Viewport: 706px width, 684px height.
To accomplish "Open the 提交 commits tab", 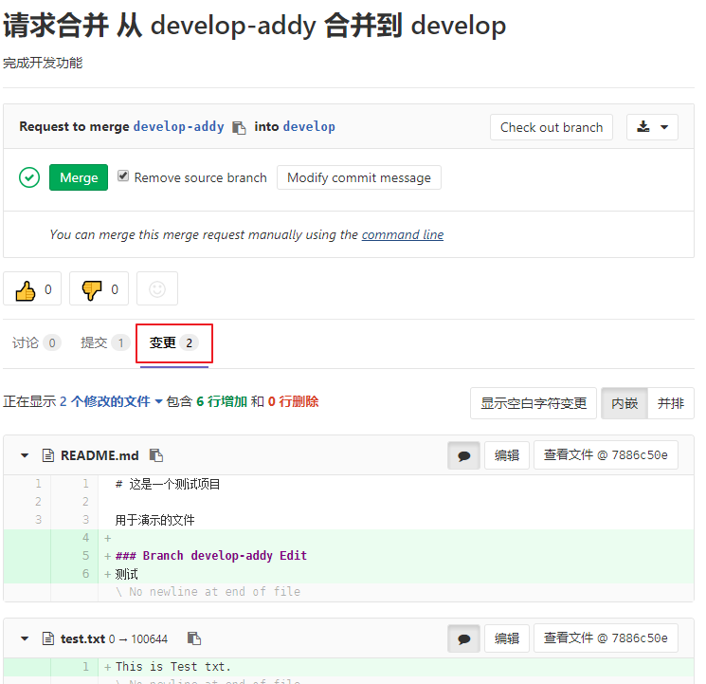I will 104,342.
